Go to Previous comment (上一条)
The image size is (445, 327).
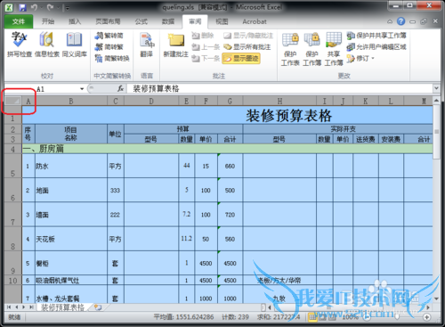point(206,47)
